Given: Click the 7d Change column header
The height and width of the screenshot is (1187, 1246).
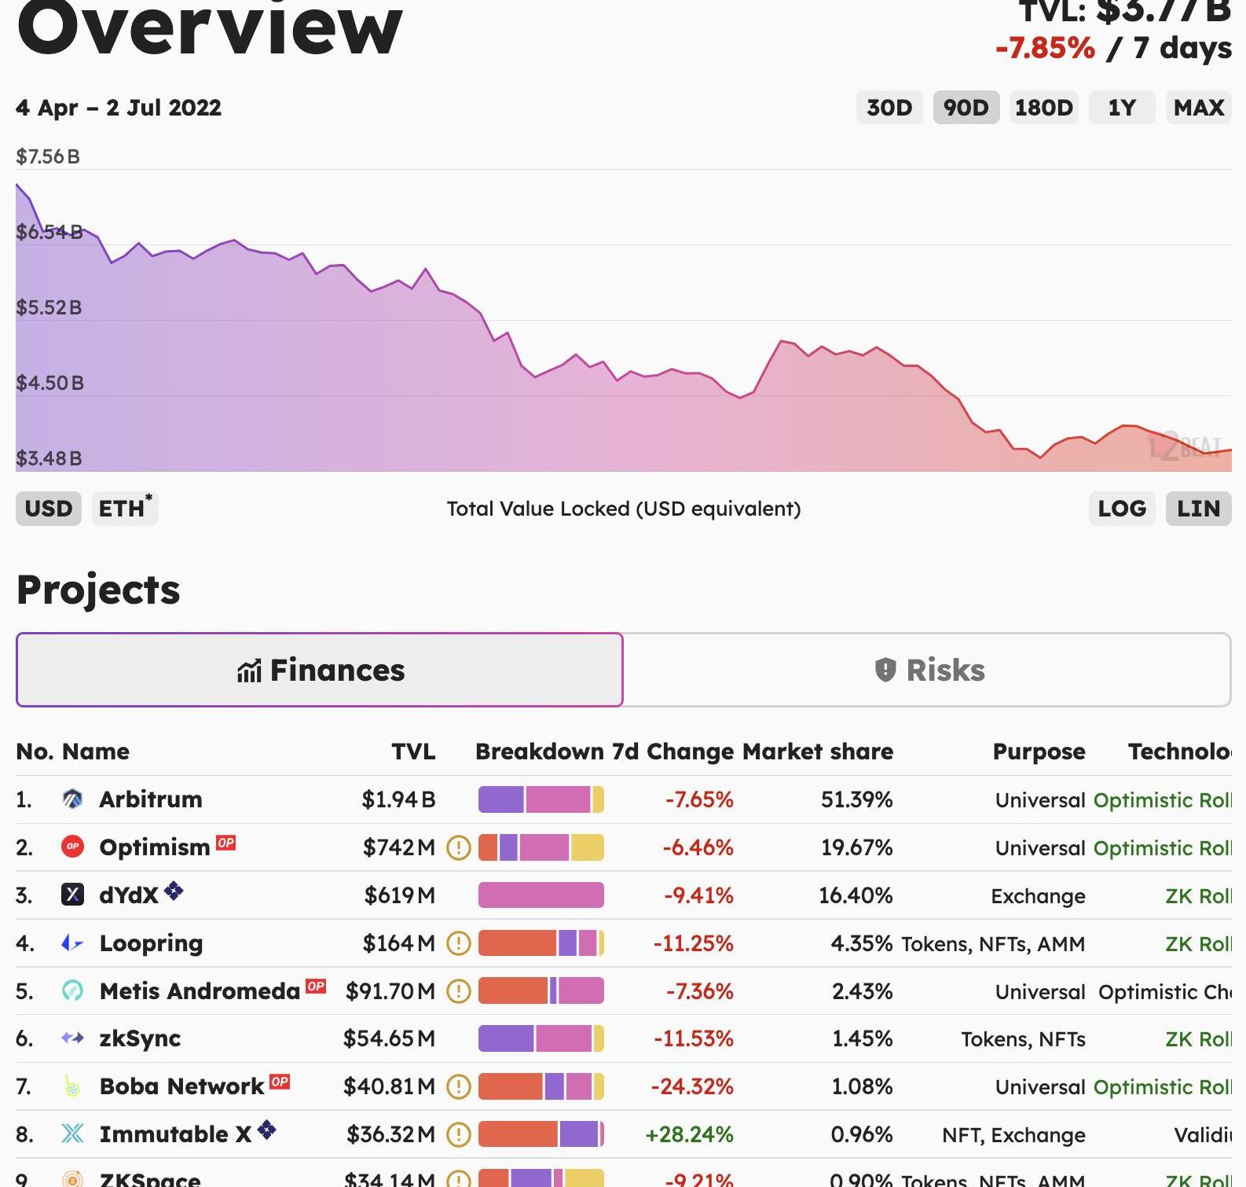Looking at the screenshot, I should pyautogui.click(x=673, y=752).
